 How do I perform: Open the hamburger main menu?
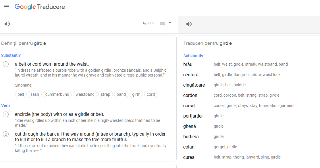(7, 7)
